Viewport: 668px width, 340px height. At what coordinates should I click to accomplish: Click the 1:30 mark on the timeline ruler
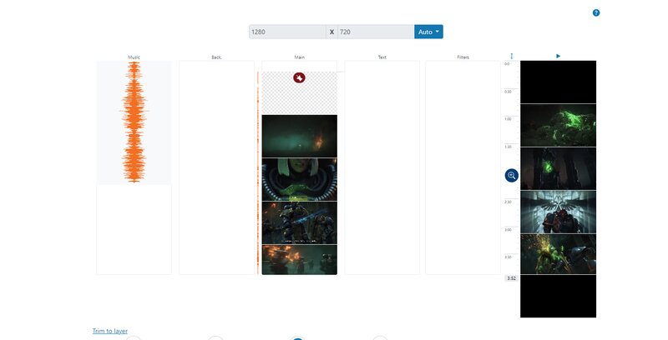[508, 147]
